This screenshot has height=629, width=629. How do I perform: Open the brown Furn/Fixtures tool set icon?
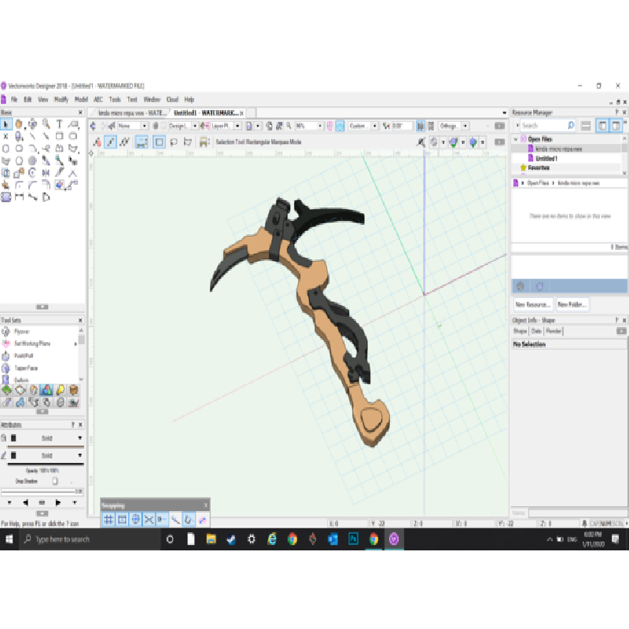(x=73, y=390)
